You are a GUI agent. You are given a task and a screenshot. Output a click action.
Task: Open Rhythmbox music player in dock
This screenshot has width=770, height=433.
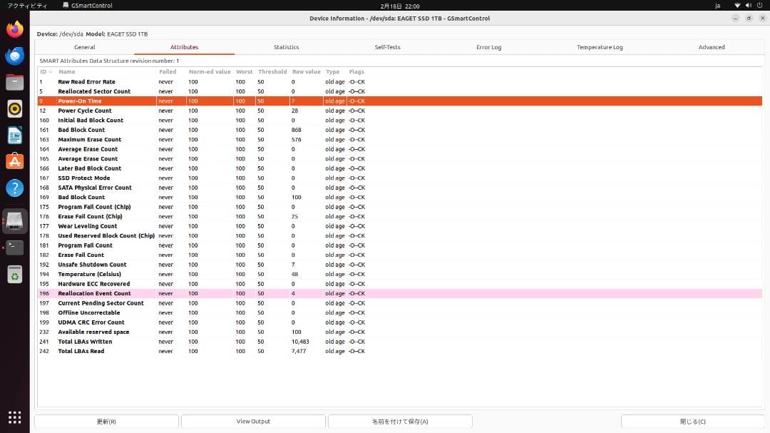[x=15, y=108]
